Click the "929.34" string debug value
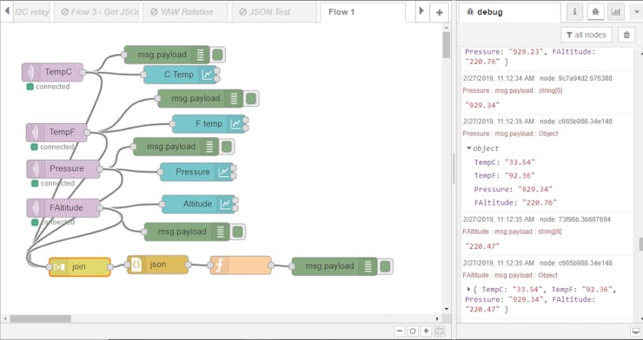Screen dimensions: 643x340 482,105
